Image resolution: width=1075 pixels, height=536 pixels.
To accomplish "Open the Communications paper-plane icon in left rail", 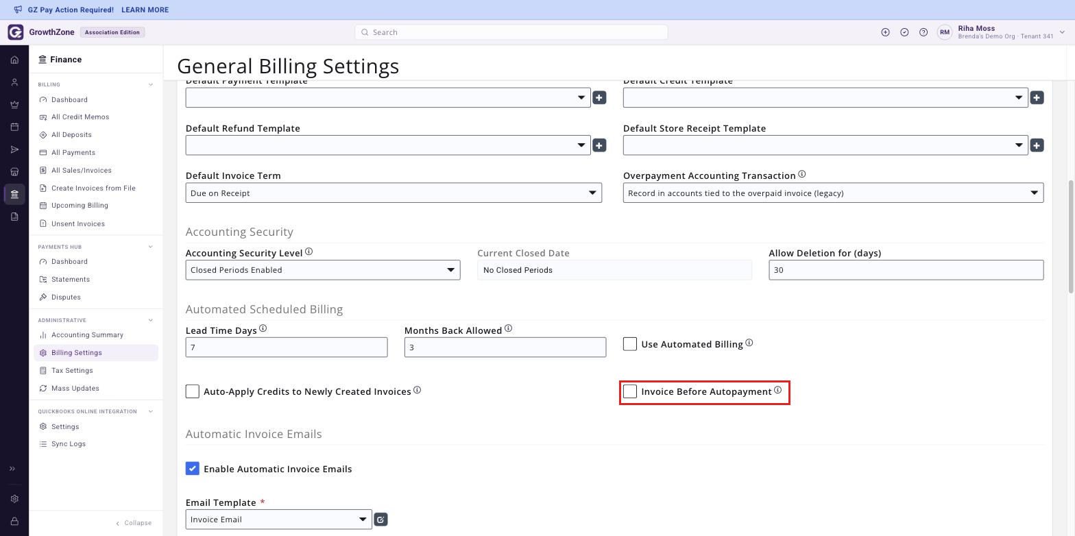I will pyautogui.click(x=14, y=149).
